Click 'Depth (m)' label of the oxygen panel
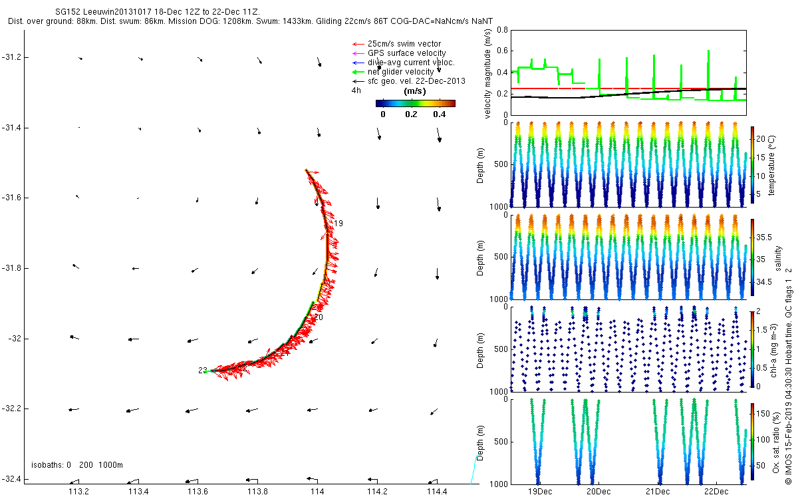Screen dimensions: 798x499 click(480, 441)
